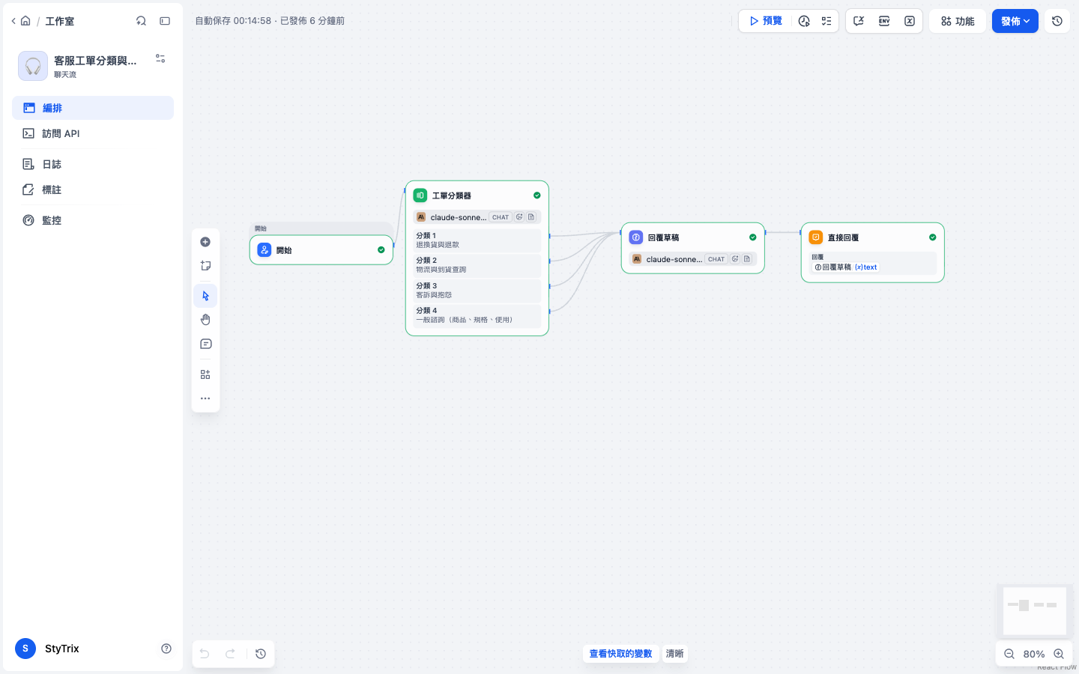Open version history clock icon at top right
Image resolution: width=1079 pixels, height=674 pixels.
click(1057, 21)
